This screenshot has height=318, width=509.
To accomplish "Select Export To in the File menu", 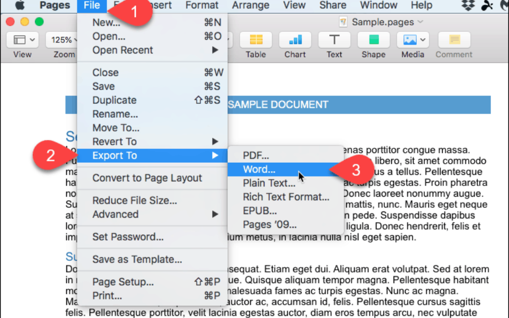I will [x=152, y=155].
